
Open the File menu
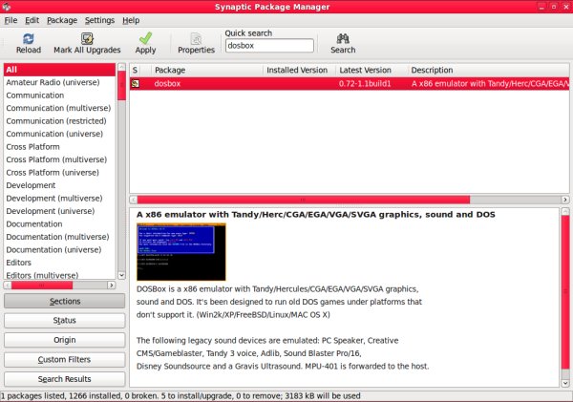[11, 20]
